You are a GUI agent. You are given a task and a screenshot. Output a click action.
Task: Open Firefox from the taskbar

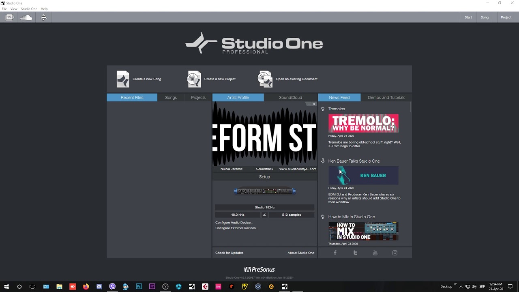(86, 286)
